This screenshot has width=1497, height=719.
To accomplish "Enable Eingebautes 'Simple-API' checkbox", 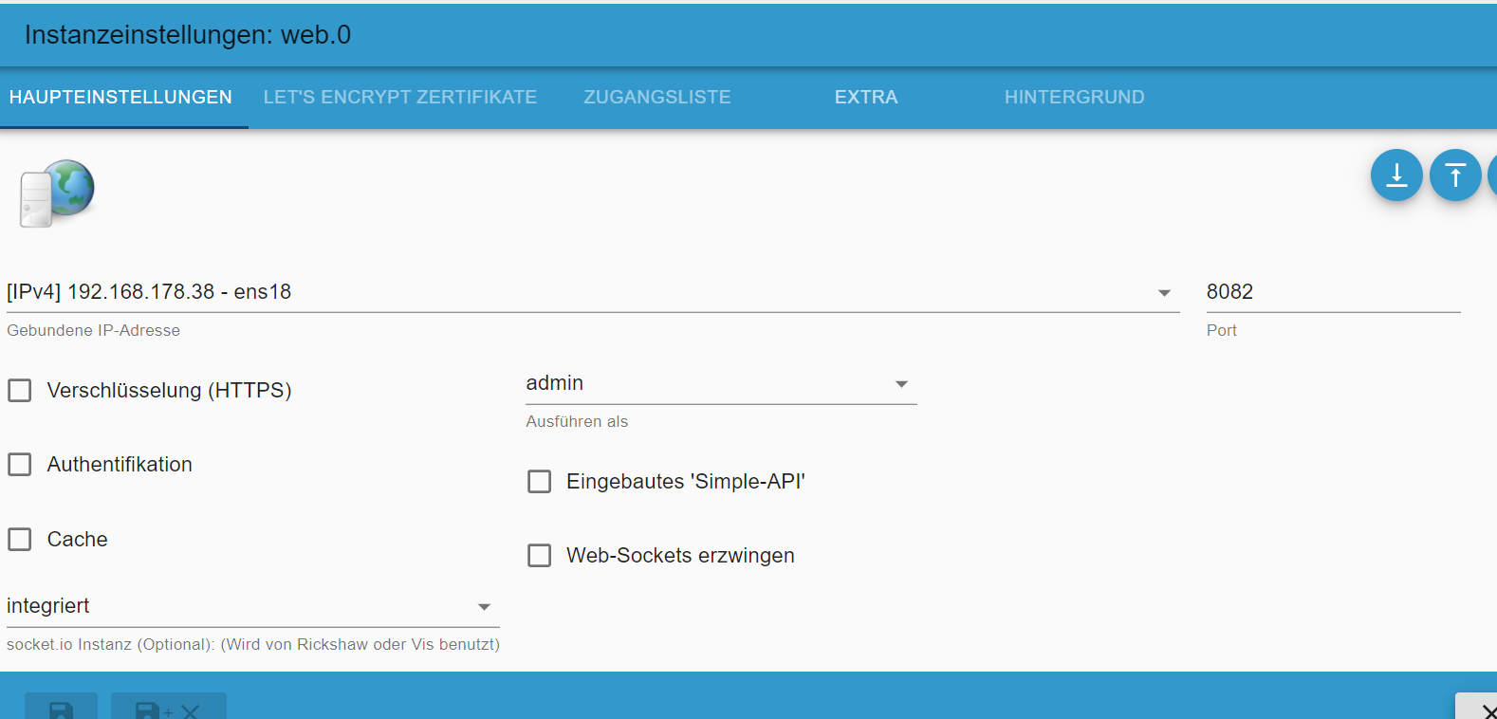I will click(540, 482).
